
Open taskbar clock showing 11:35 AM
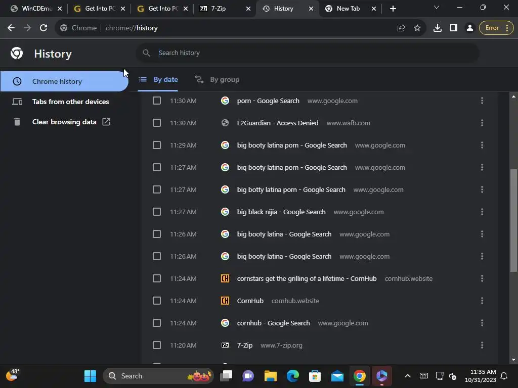pyautogui.click(x=481, y=376)
